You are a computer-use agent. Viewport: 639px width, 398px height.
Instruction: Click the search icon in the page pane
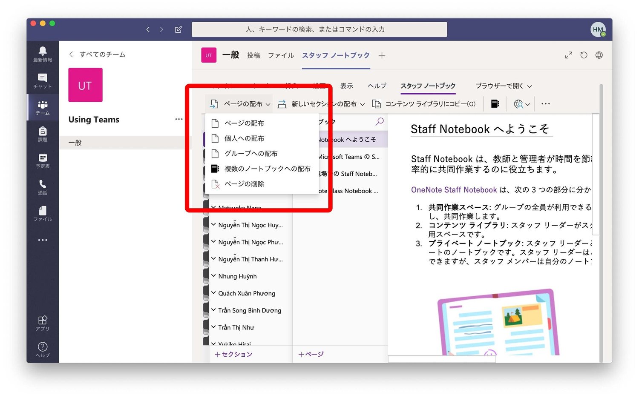click(x=379, y=121)
